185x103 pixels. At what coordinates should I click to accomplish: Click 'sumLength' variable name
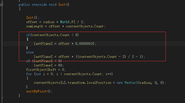click(x=35, y=26)
